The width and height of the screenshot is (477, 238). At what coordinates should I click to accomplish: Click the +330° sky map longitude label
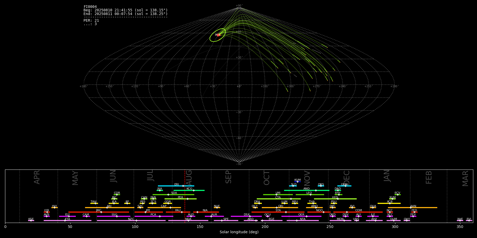tap(264, 86)
